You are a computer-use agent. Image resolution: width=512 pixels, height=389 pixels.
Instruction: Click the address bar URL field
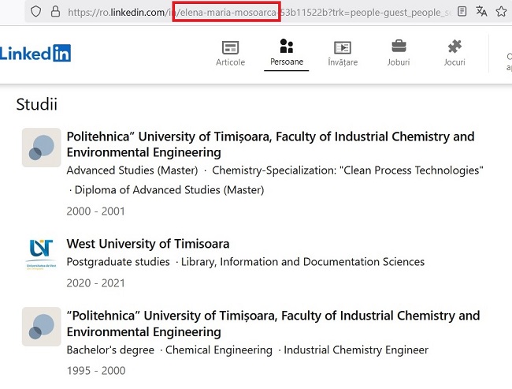click(236, 12)
